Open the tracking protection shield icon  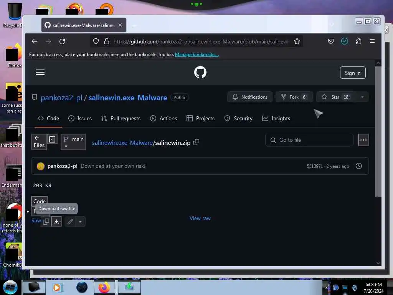[x=96, y=41]
